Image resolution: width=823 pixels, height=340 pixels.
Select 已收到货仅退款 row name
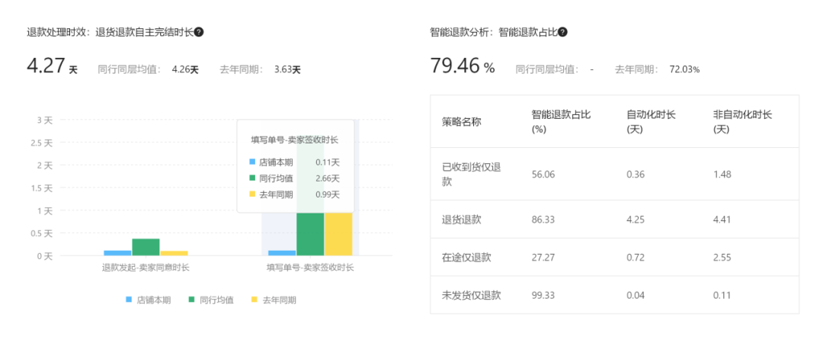472,175
